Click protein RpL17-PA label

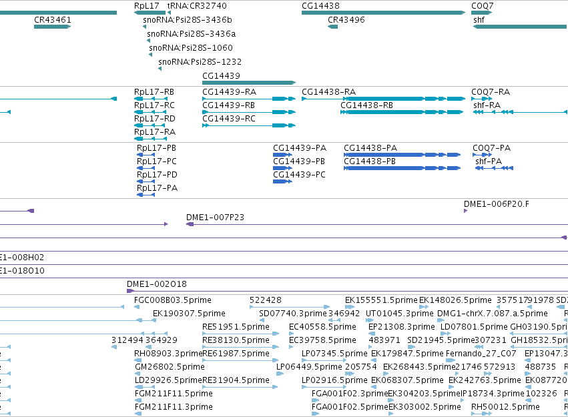[x=157, y=188]
